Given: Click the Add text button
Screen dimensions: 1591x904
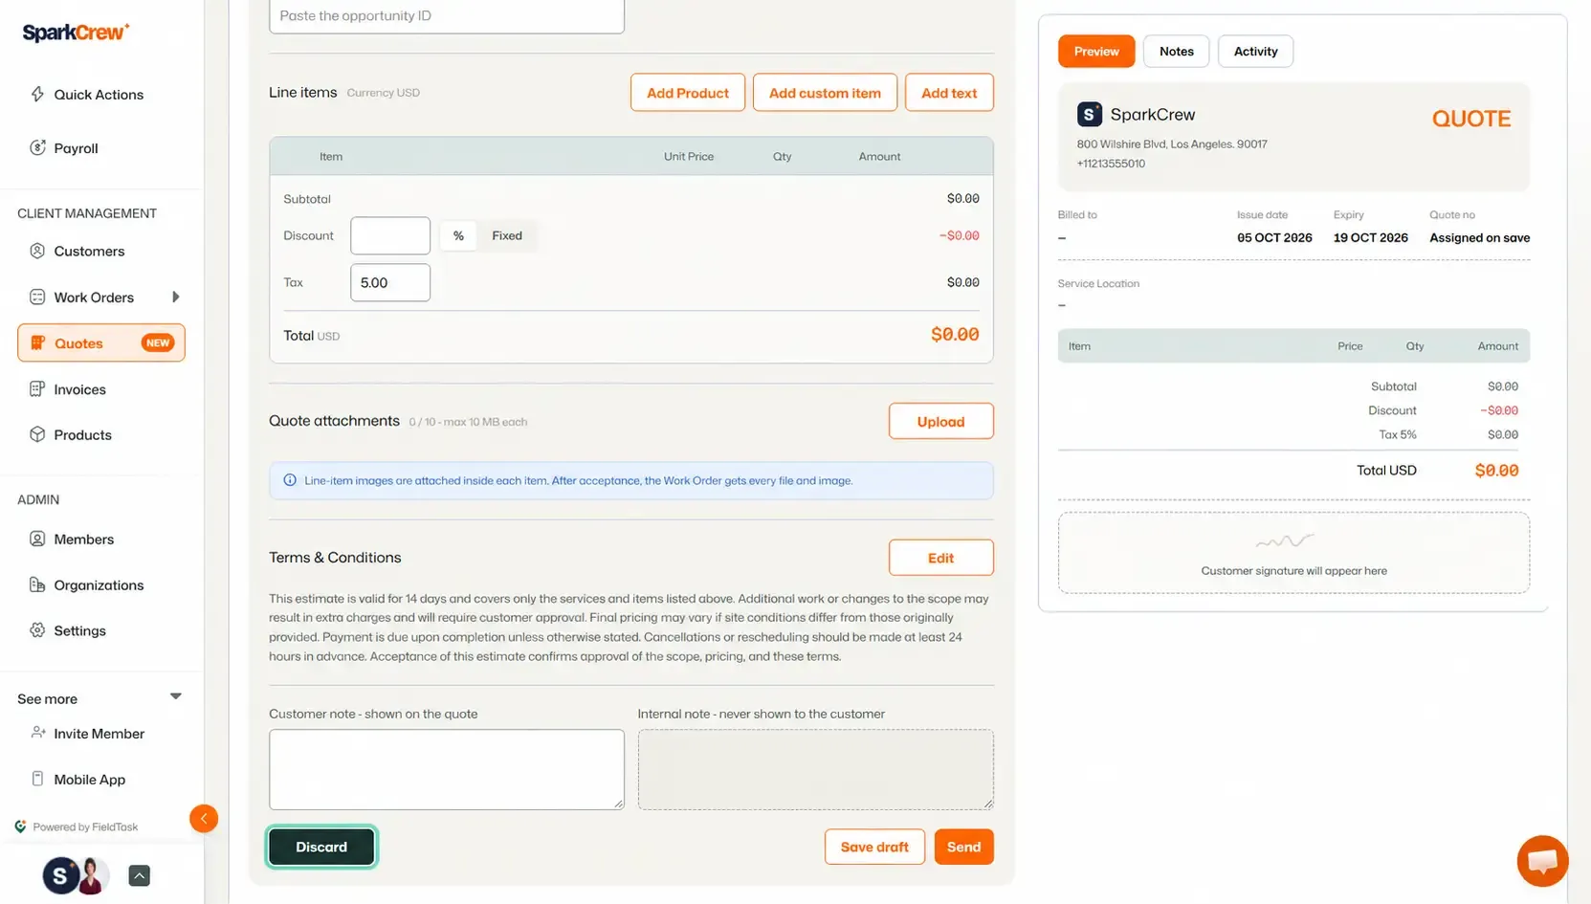Looking at the screenshot, I should (949, 93).
